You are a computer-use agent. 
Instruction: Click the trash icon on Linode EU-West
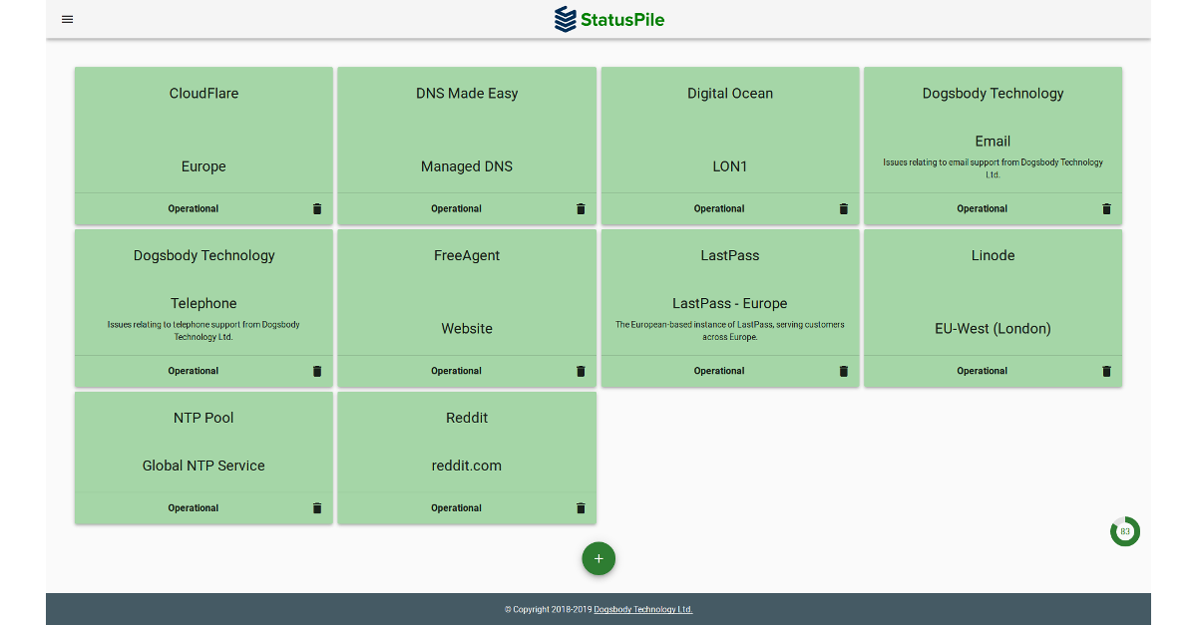coord(1105,371)
